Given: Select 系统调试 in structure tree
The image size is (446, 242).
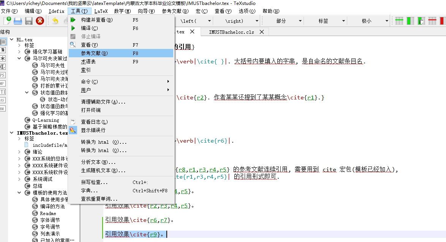Looking at the screenshot, I should [x=43, y=179].
